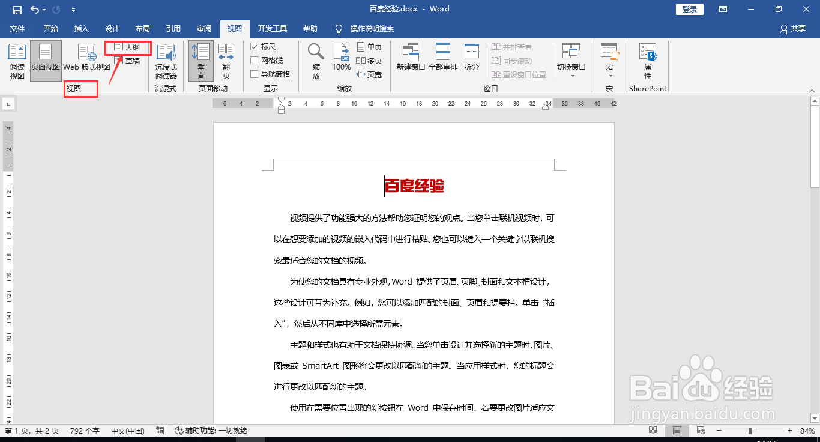Click the Undo arrow icon
The image size is (820, 442).
[35, 10]
